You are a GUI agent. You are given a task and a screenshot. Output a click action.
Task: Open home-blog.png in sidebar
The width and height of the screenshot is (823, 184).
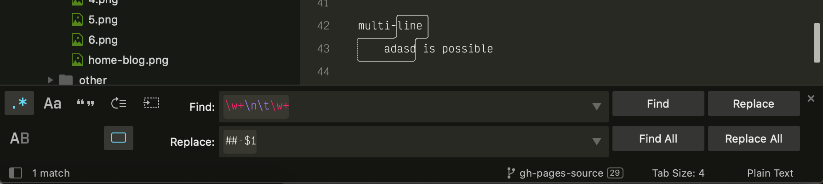tap(128, 60)
